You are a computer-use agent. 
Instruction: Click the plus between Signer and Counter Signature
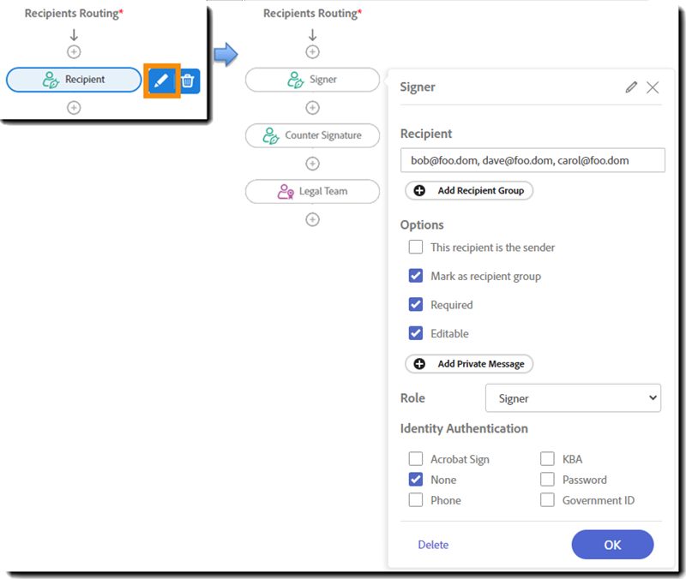[x=312, y=108]
